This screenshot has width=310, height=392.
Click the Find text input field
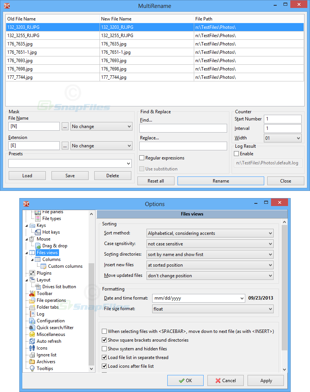[183, 128]
